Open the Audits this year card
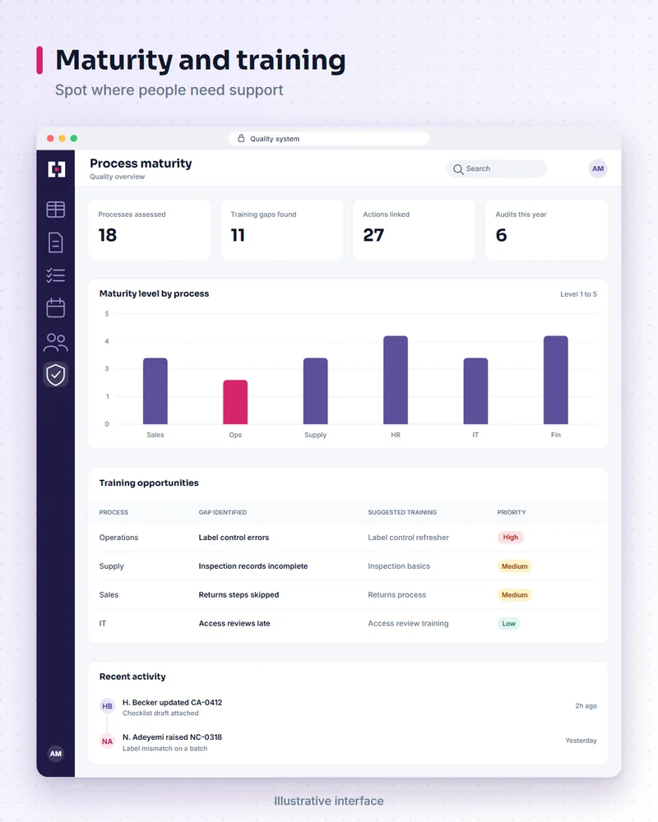The image size is (658, 822). point(546,229)
